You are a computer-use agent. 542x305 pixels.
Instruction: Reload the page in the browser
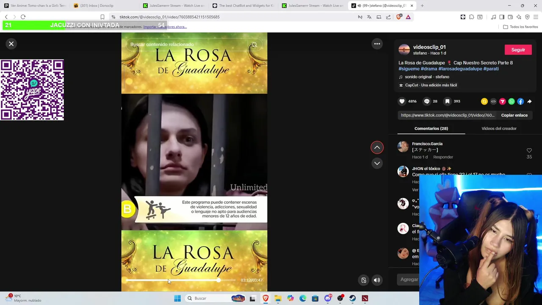[x=23, y=17]
